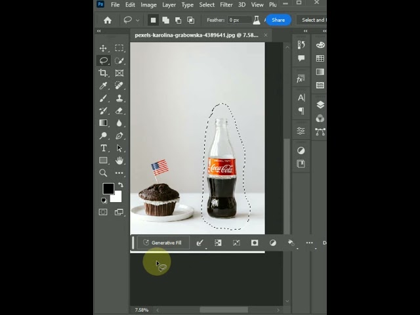Choose Intersect with Selection mode
Image resolution: width=420 pixels, height=315 pixels.
(x=191, y=20)
